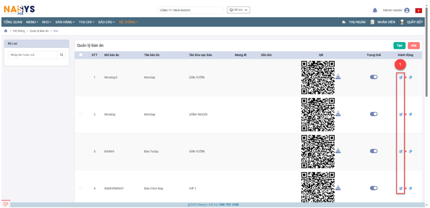Click the edit icon for table Monday3
This screenshot has height=208, width=430.
tap(401, 77)
